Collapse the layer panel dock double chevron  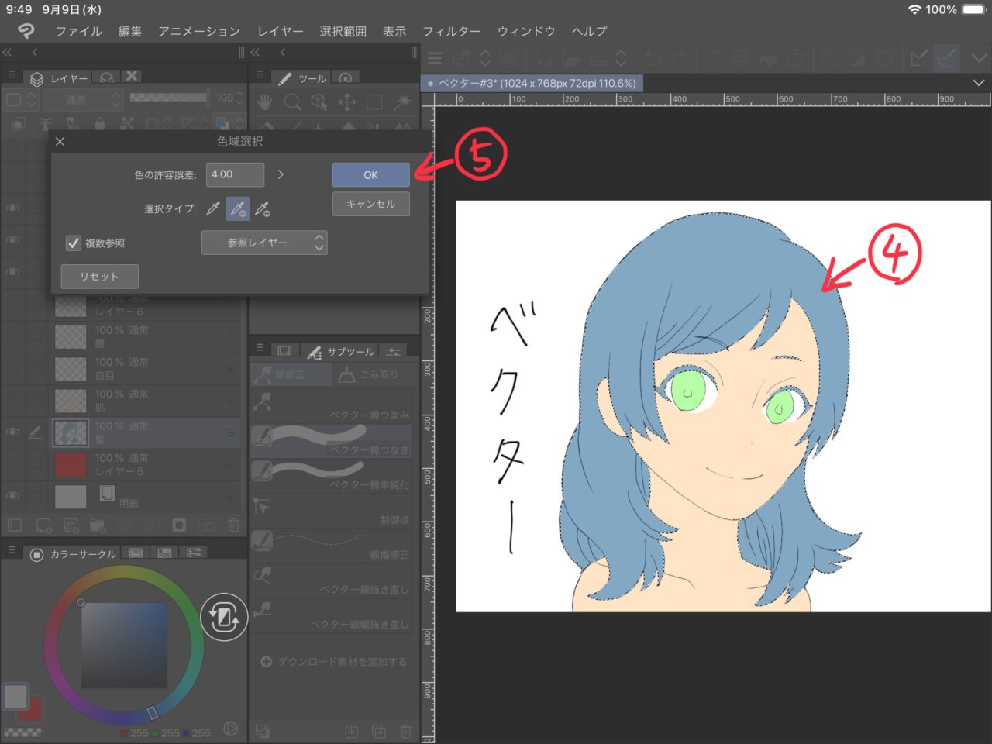click(x=7, y=52)
